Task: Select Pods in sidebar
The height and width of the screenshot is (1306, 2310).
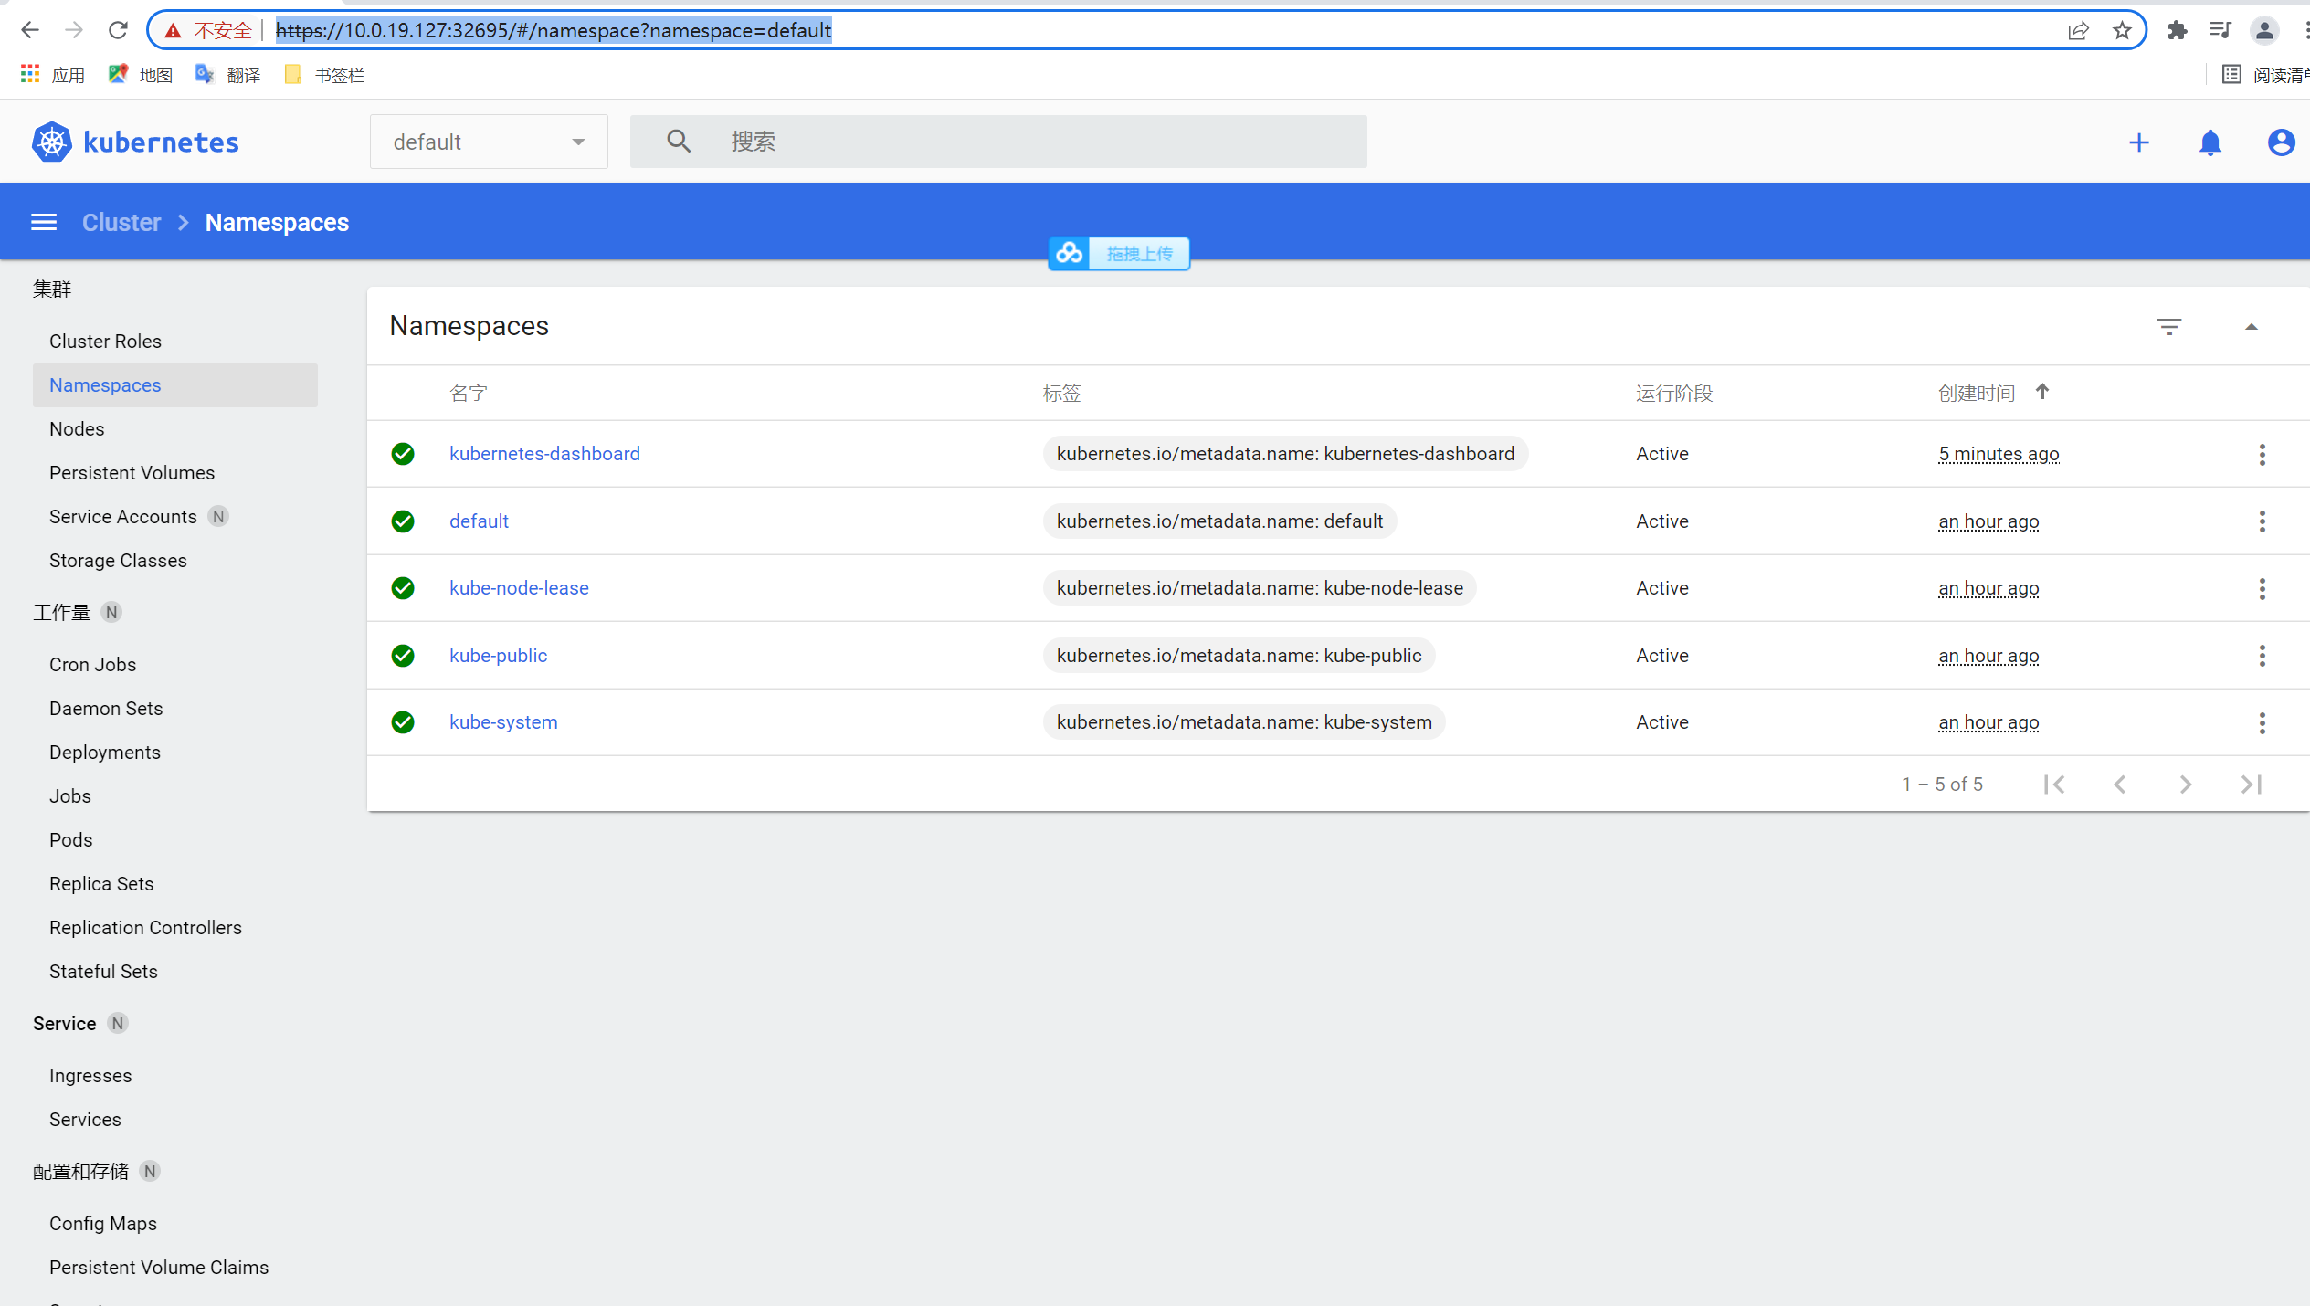Action: pyautogui.click(x=71, y=840)
